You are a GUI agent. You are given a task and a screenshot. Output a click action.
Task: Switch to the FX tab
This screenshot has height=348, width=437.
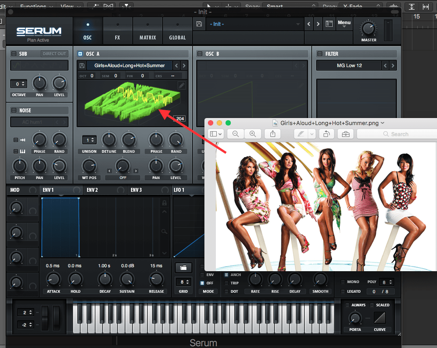click(117, 31)
